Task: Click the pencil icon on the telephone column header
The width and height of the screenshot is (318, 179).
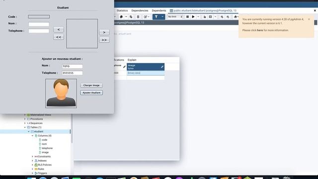Action: click(x=124, y=67)
